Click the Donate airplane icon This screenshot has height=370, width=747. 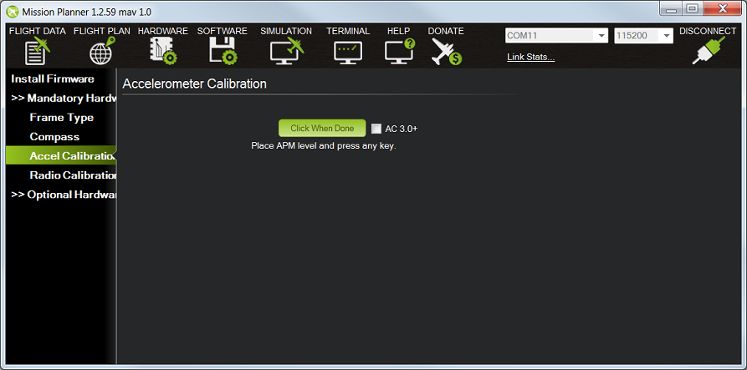[447, 51]
